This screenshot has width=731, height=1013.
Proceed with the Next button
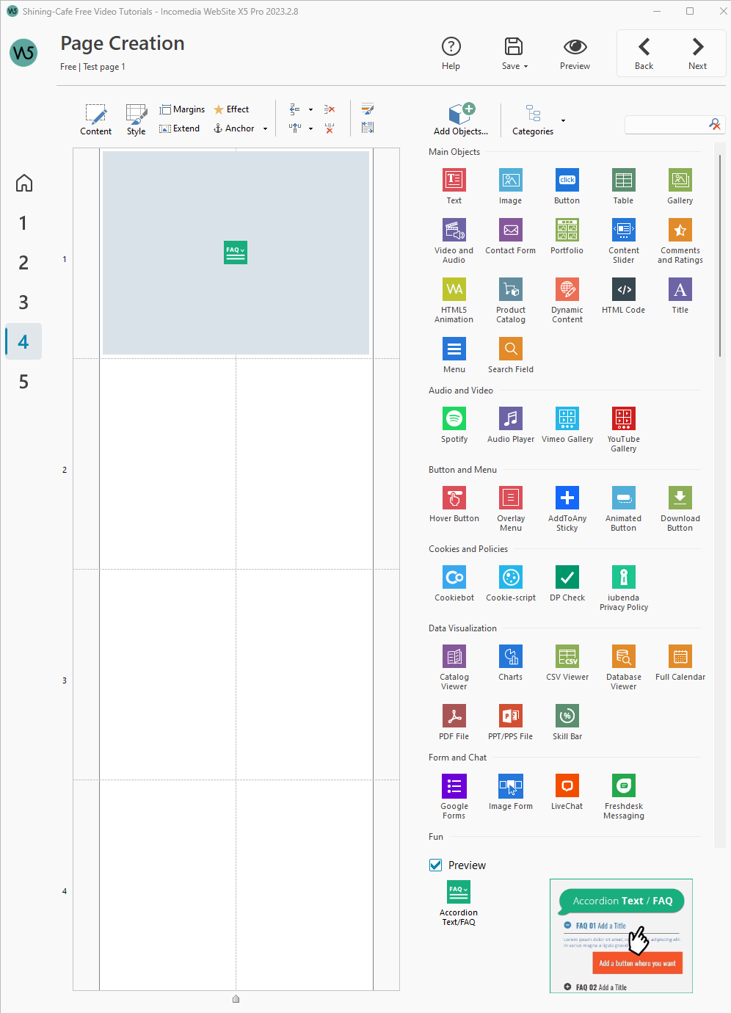(x=697, y=53)
